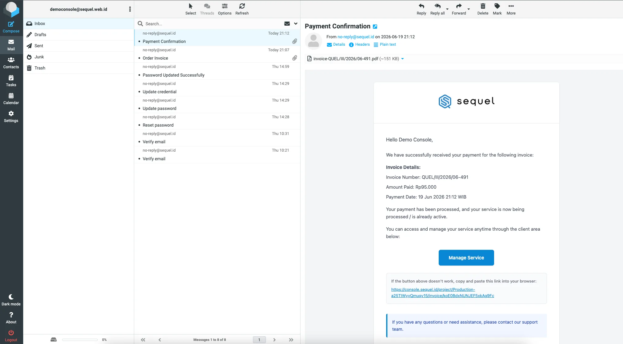Image resolution: width=623 pixels, height=344 pixels.
Task: Open the Payment Confirmation message
Action: (x=217, y=38)
